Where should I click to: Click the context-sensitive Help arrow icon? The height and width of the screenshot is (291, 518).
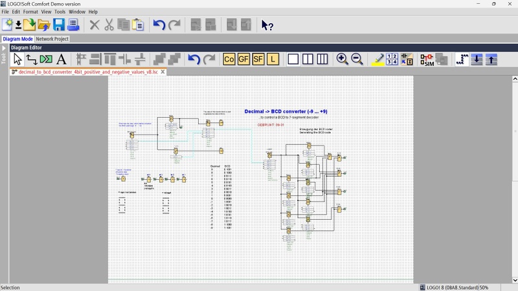(267, 25)
